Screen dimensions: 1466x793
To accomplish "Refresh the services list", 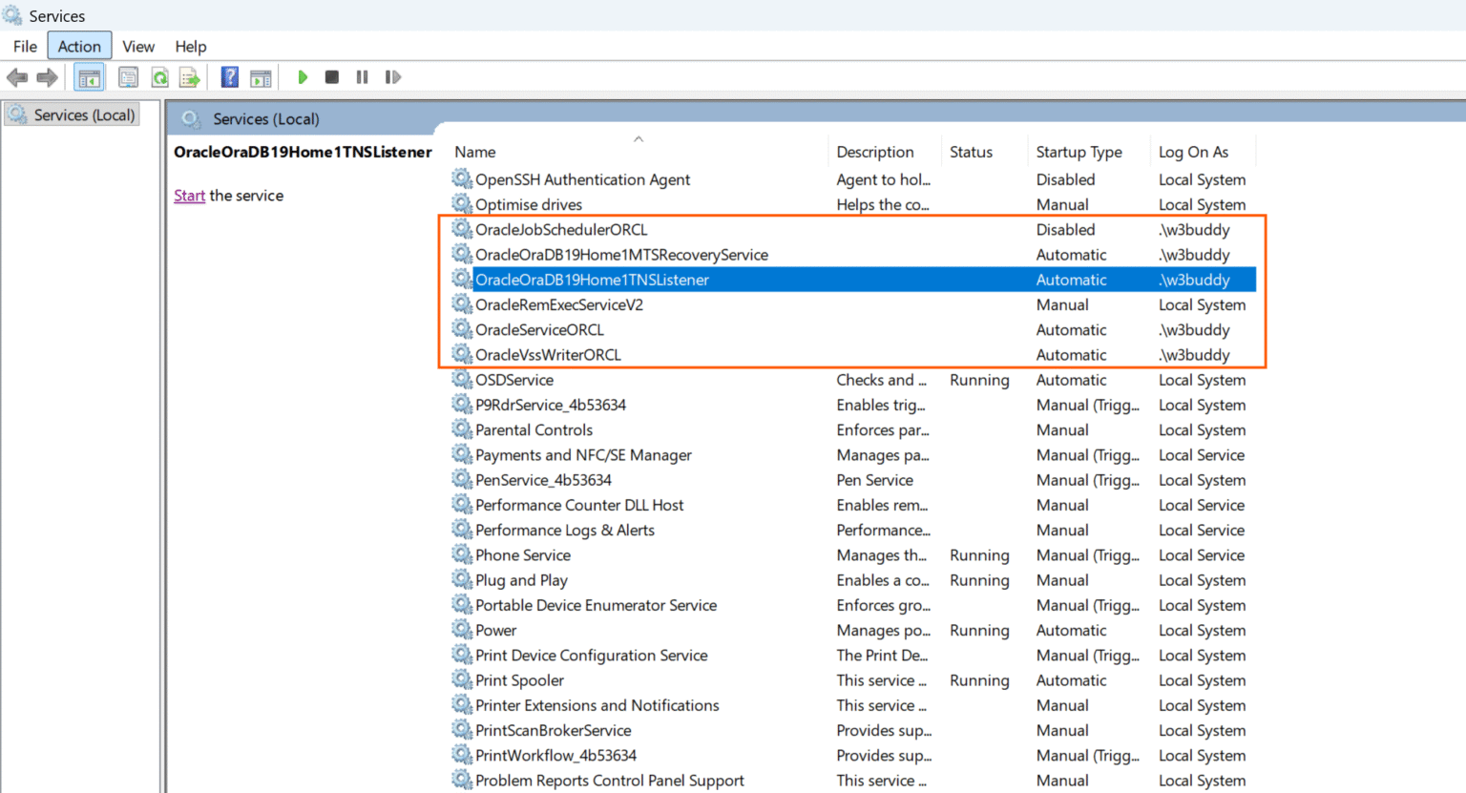I will 159,77.
